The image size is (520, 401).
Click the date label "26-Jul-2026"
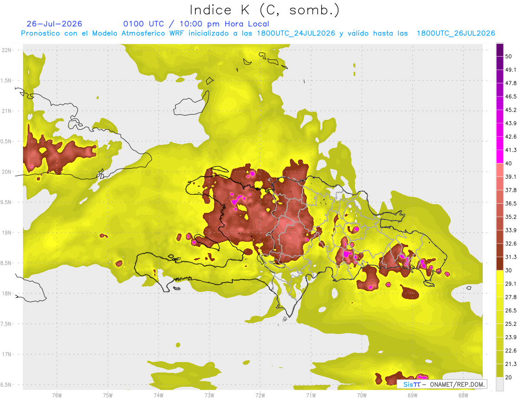tap(54, 24)
